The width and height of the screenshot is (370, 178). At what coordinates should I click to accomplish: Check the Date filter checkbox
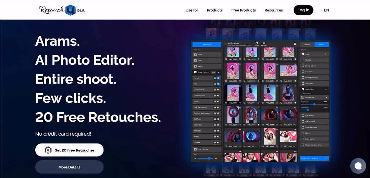(x=195, y=60)
